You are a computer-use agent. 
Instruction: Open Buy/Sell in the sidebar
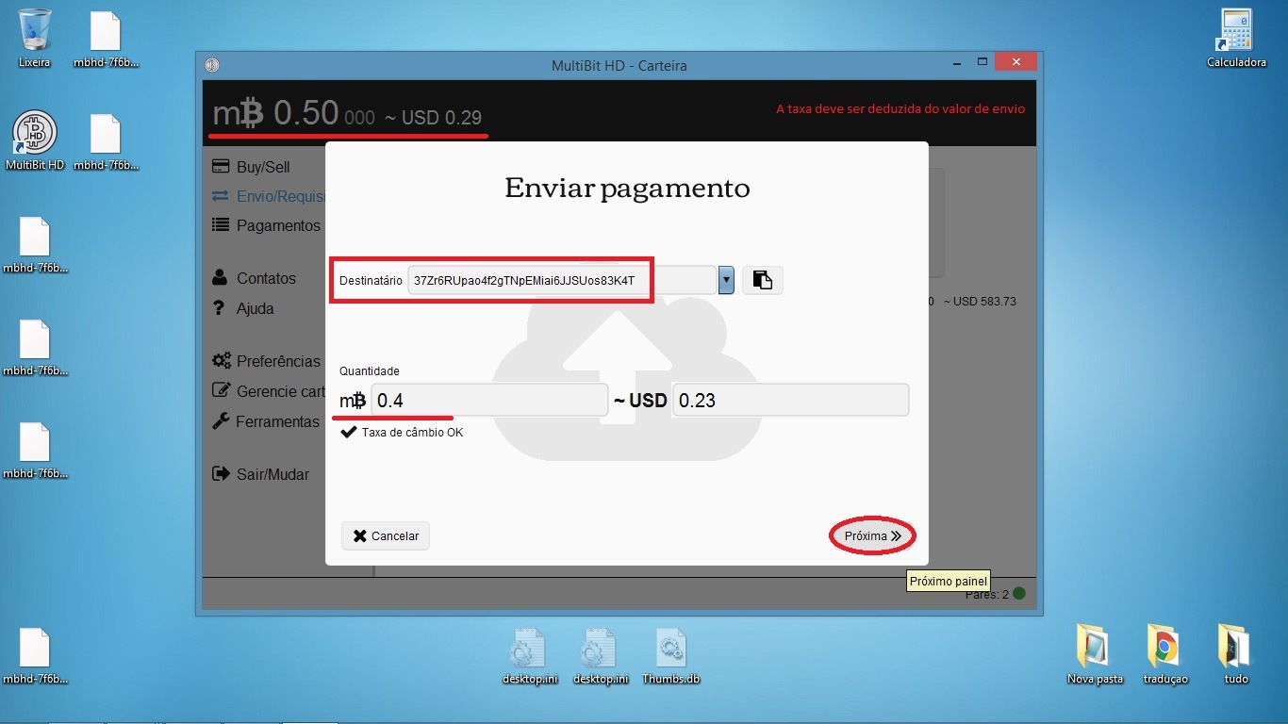coord(263,167)
